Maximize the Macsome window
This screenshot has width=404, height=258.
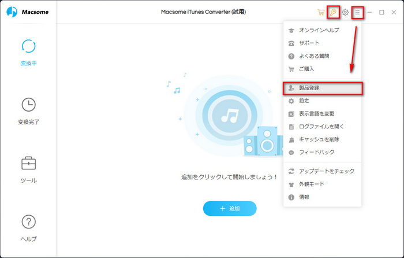click(x=381, y=12)
